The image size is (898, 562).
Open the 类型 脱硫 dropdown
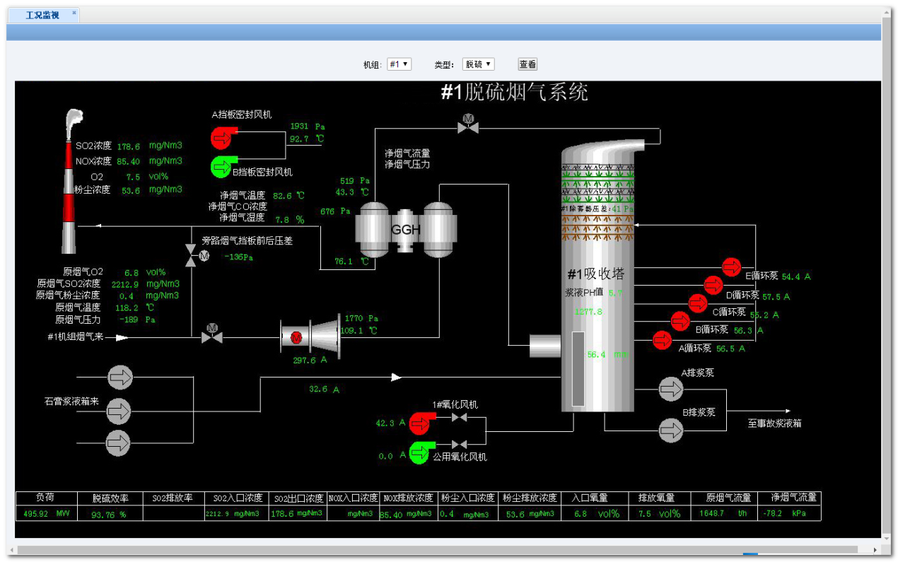click(x=478, y=64)
